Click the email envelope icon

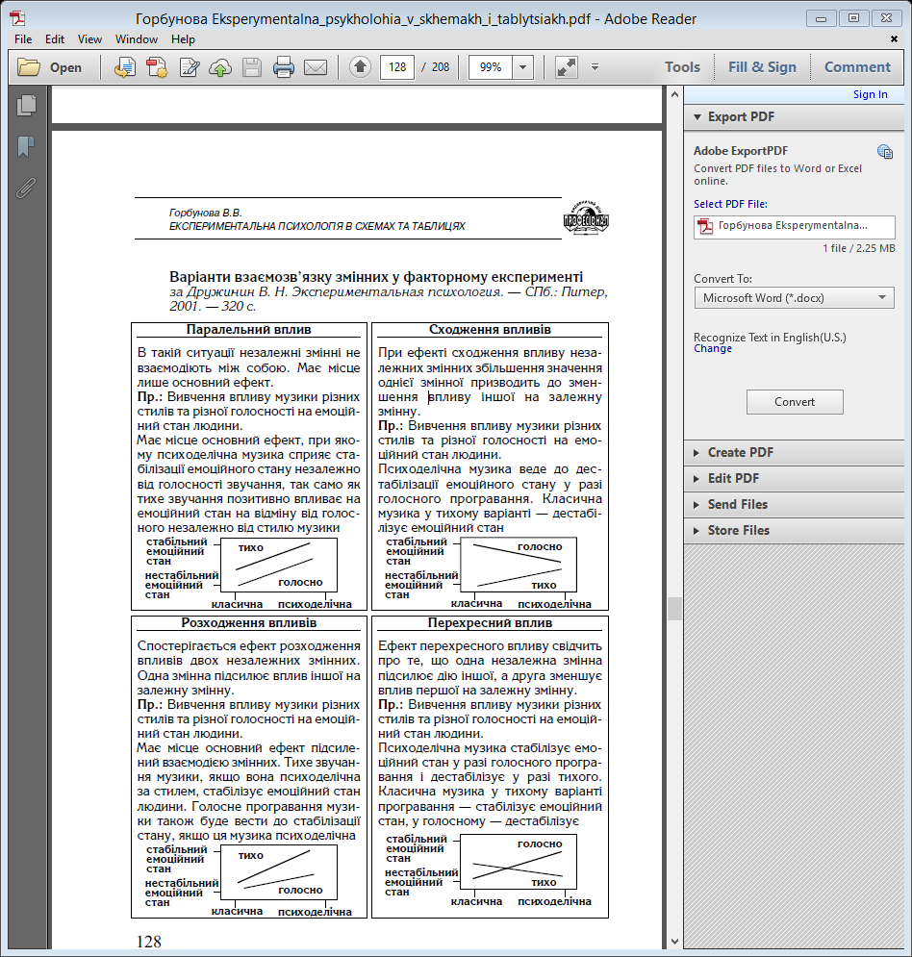click(x=316, y=67)
